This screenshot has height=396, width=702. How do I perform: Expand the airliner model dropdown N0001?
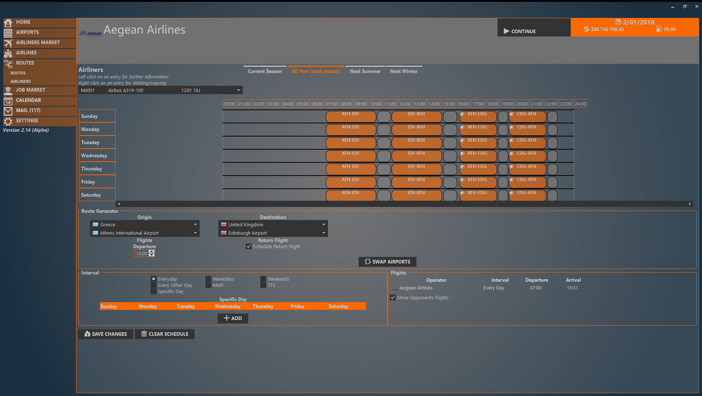coord(239,90)
